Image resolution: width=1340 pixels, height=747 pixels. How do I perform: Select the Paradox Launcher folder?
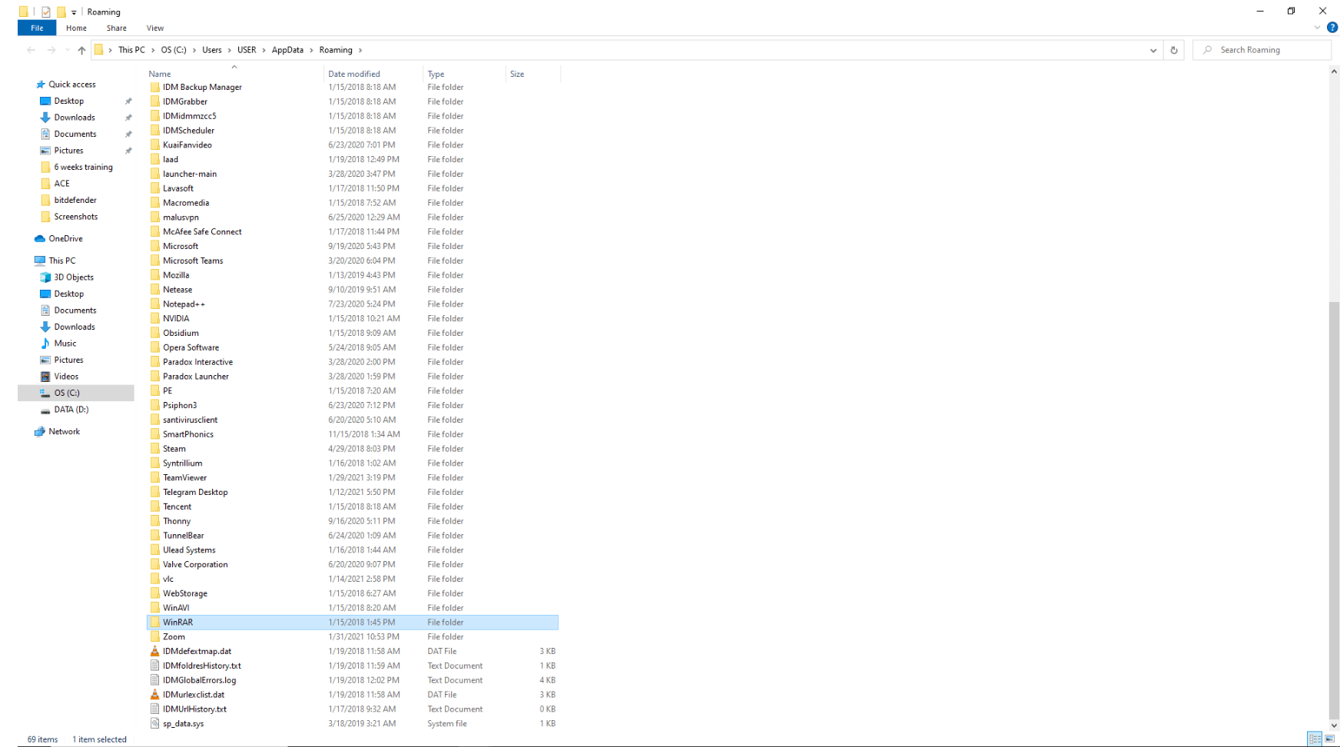(196, 377)
